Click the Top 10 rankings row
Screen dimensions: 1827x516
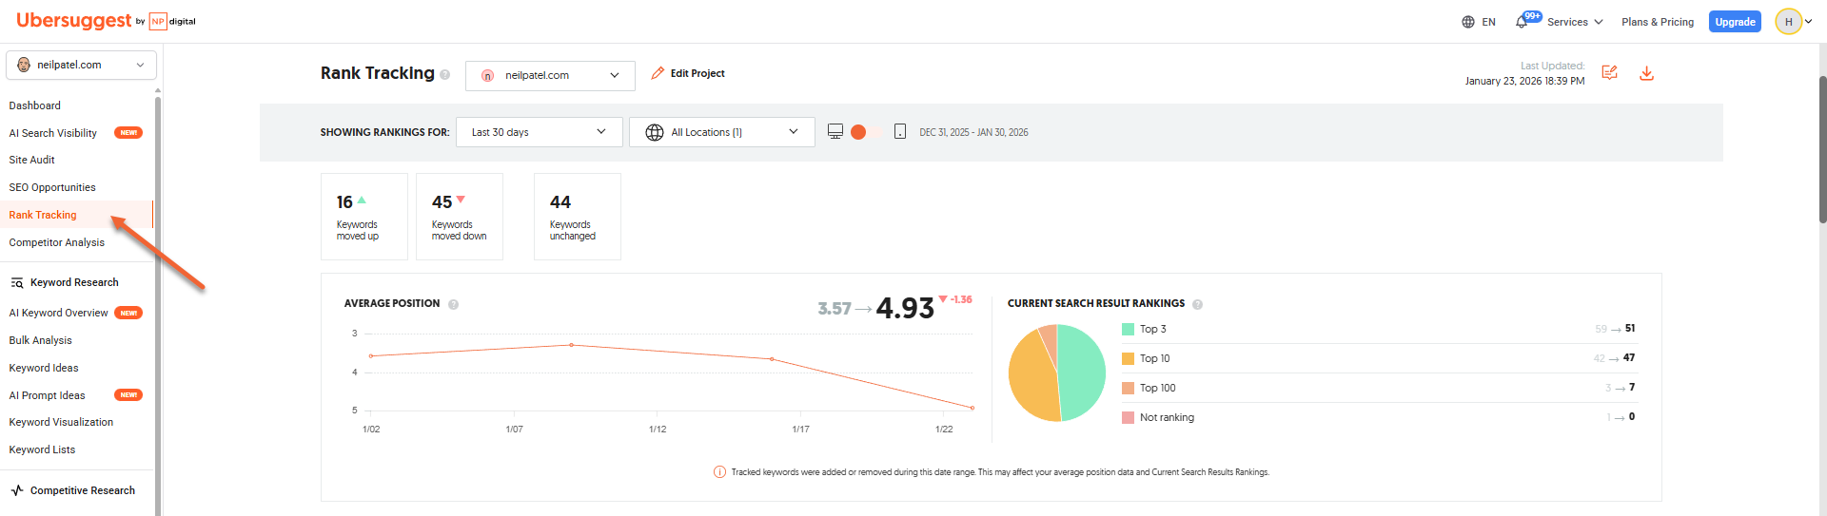tap(1378, 358)
